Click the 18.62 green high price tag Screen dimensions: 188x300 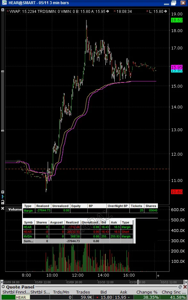(177, 20)
